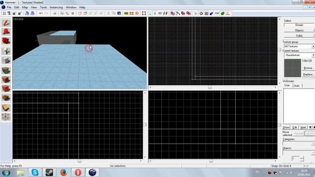The width and height of the screenshot is (315, 177).
Task: Open the View menu
Action: click(x=34, y=7)
